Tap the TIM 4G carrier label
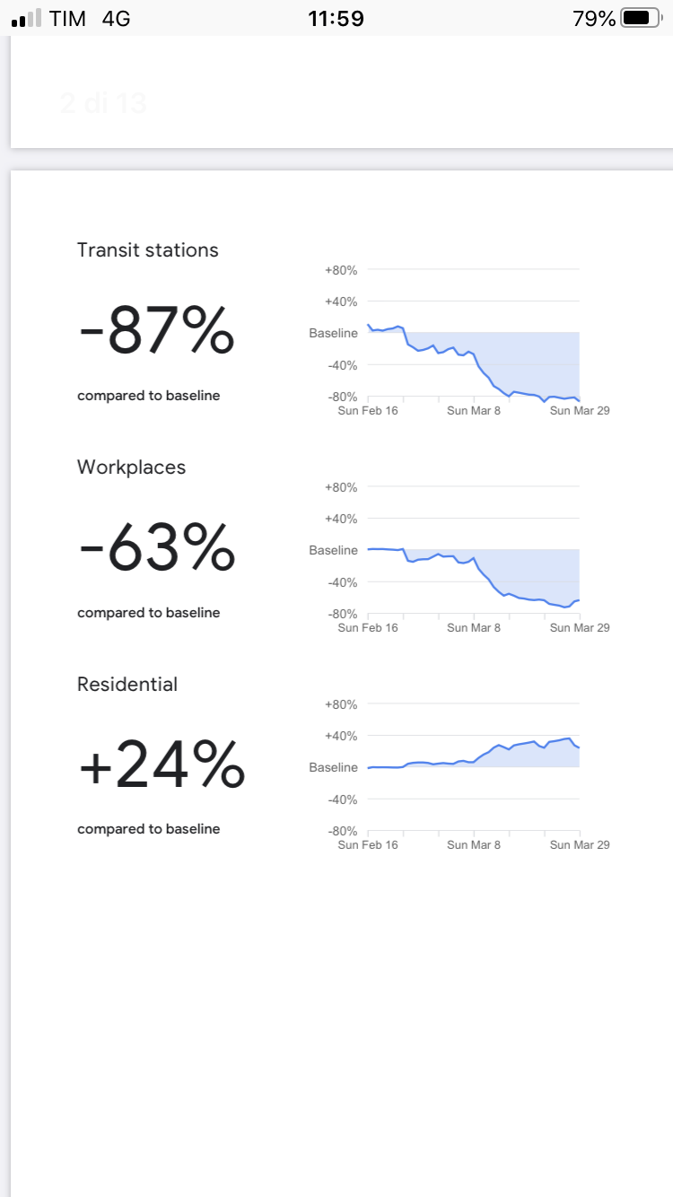Viewport: 673px width, 1197px height. pyautogui.click(x=90, y=18)
